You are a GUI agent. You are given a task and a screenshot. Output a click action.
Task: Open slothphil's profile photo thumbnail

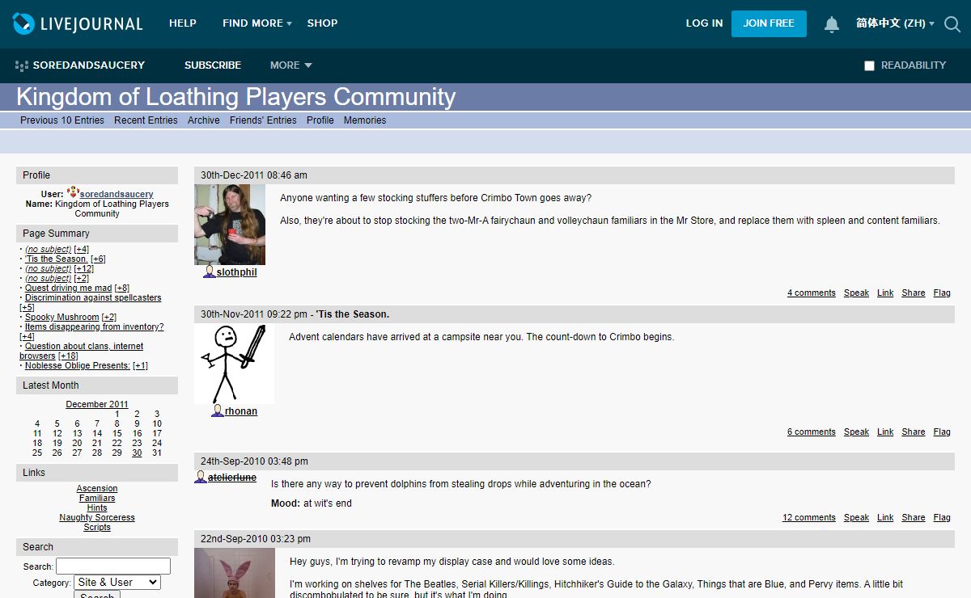tap(230, 225)
